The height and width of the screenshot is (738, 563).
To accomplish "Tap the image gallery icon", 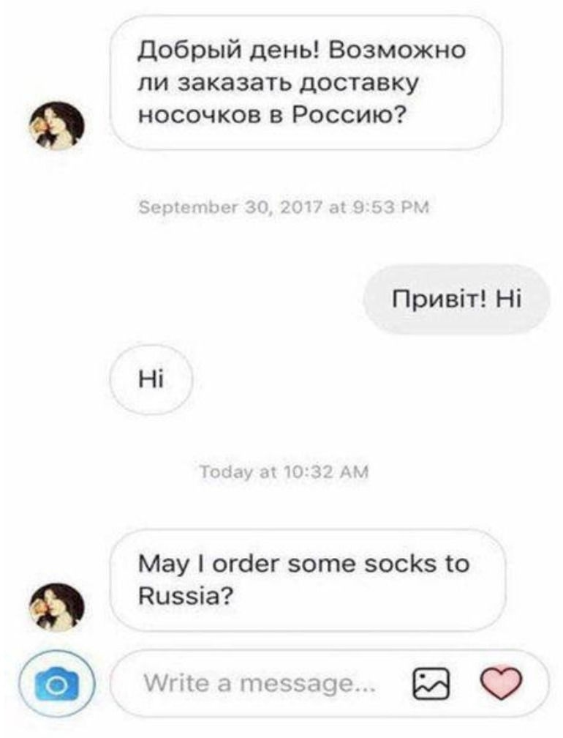I will click(431, 684).
